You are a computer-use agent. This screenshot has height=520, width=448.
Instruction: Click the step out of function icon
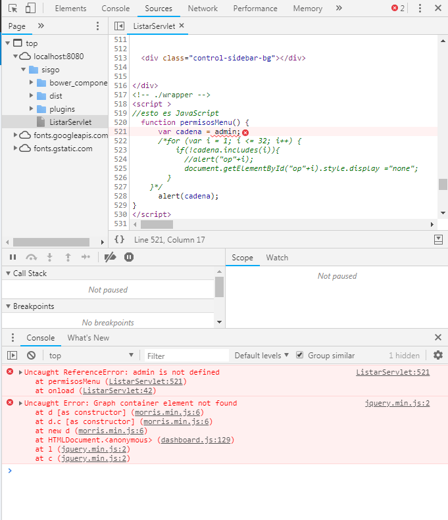(68, 257)
